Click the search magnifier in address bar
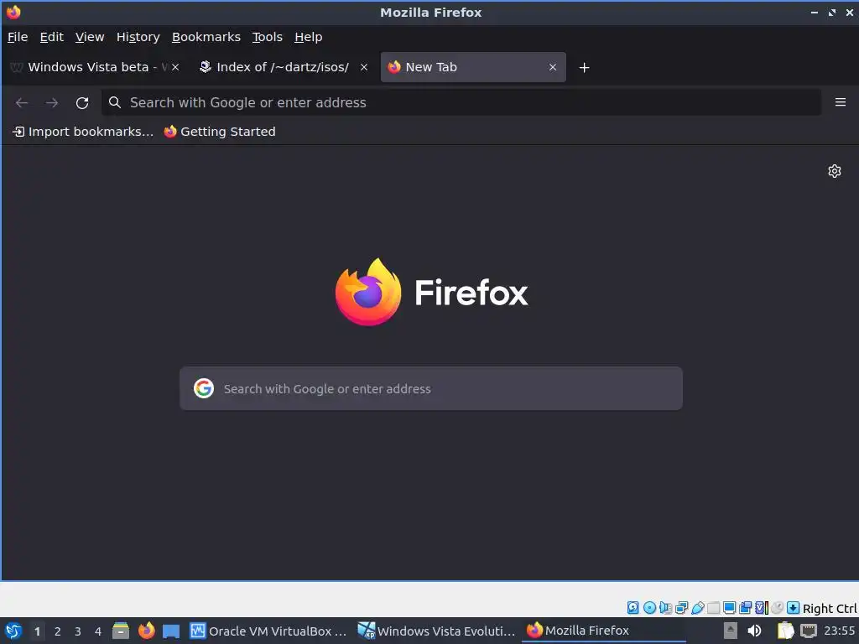Image resolution: width=859 pixels, height=644 pixels. click(x=114, y=102)
